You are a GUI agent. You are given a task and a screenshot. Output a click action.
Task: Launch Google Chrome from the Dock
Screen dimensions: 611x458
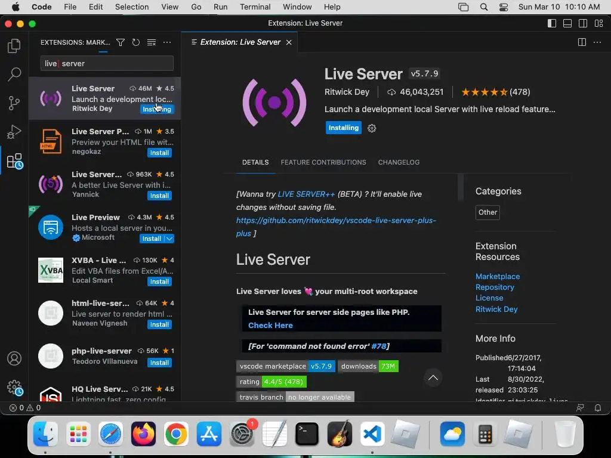coord(176,434)
